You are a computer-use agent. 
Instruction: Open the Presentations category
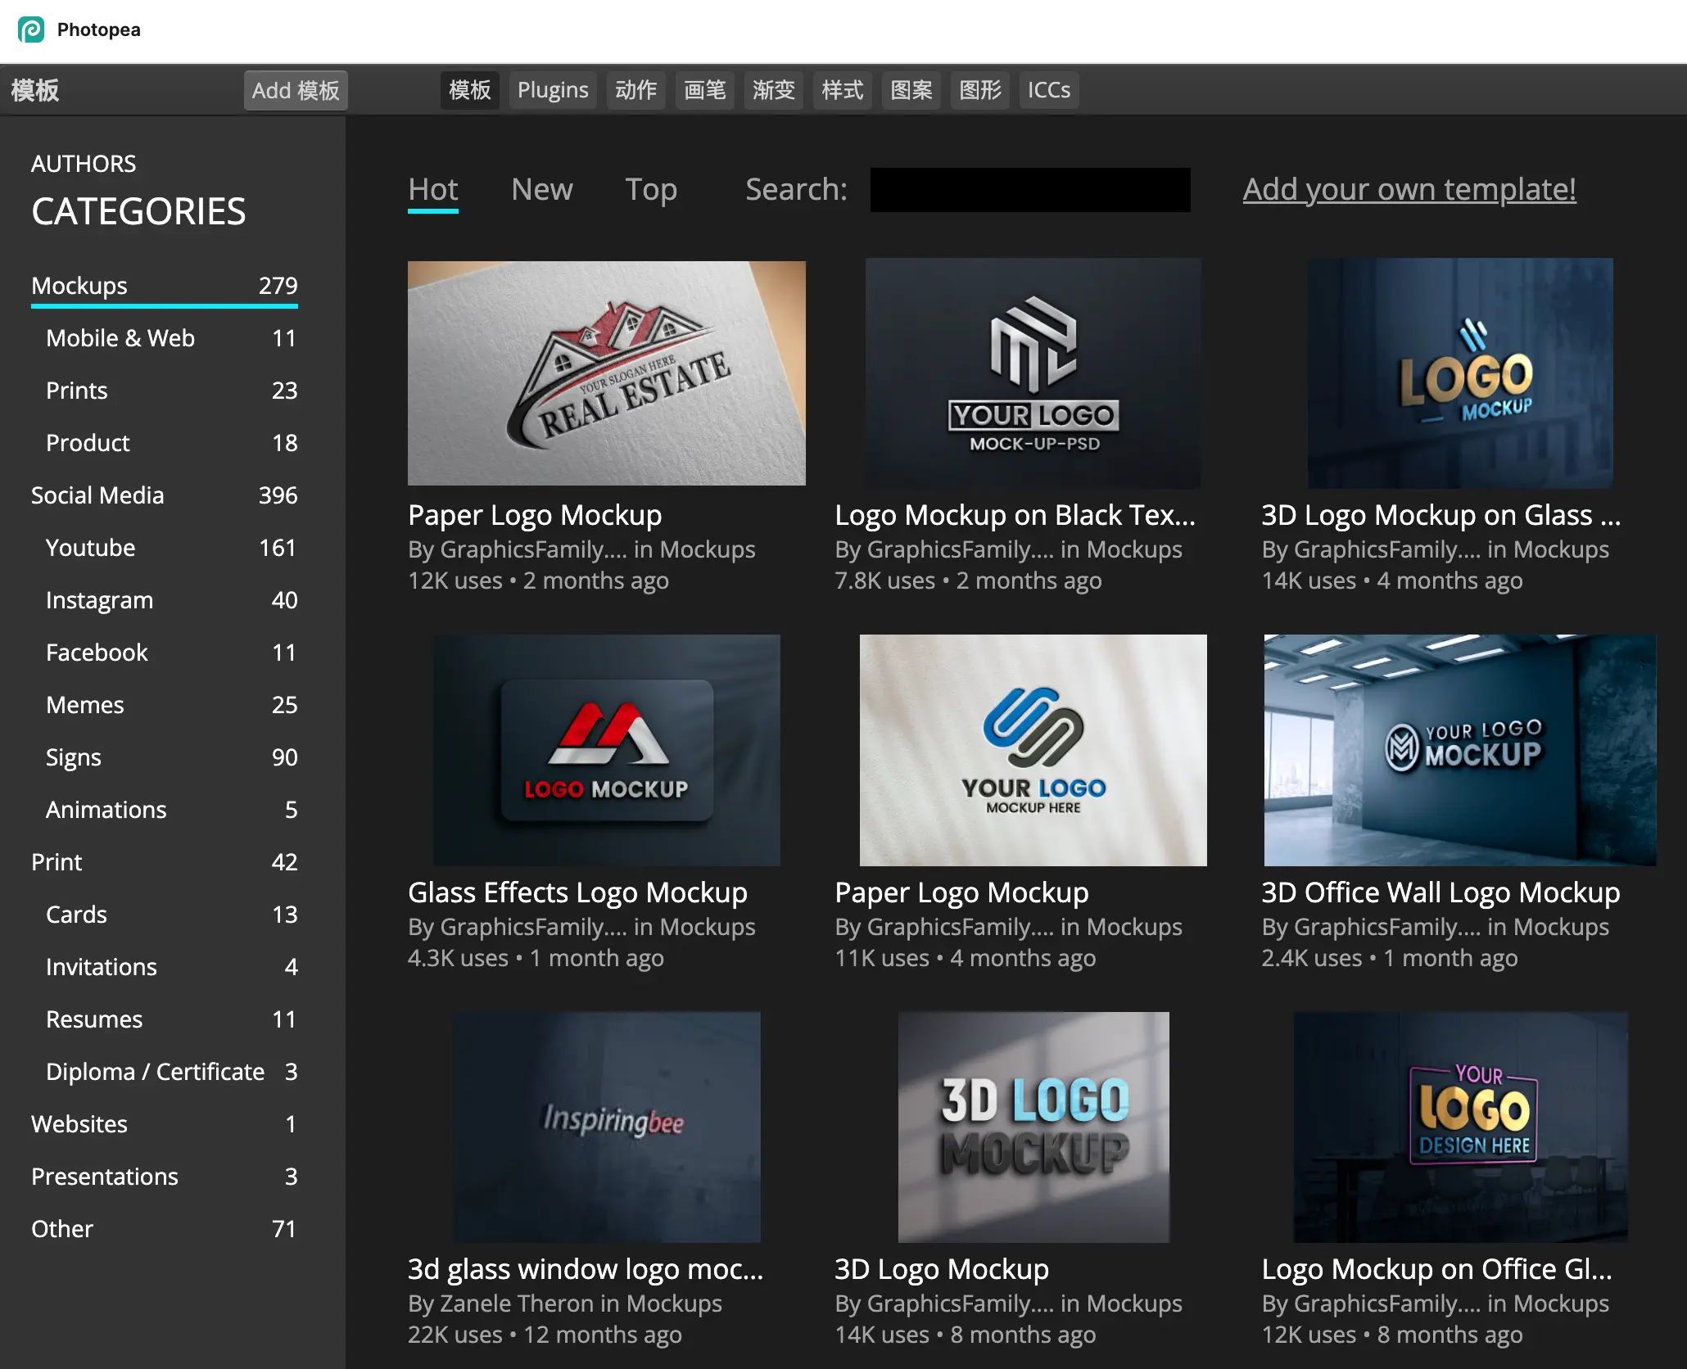pos(104,1177)
